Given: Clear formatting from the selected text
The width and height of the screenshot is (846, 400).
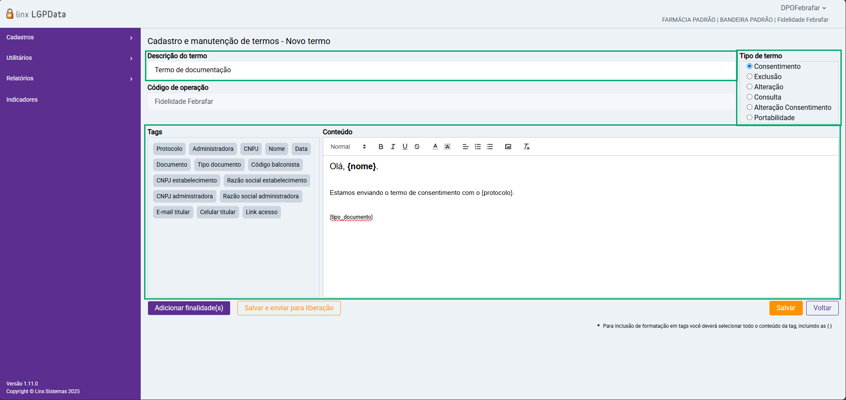Looking at the screenshot, I should click(527, 147).
